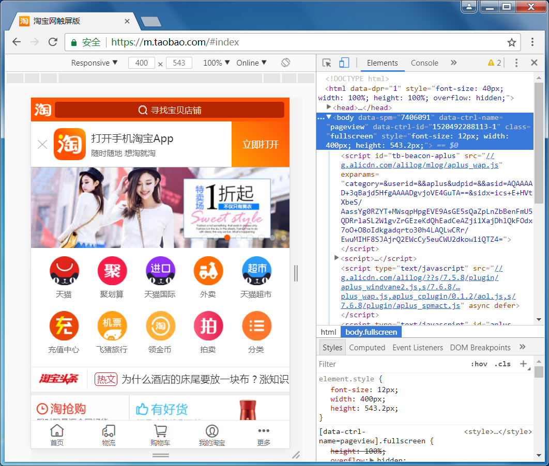Open the style source link
549x466 pixels.
497,432
